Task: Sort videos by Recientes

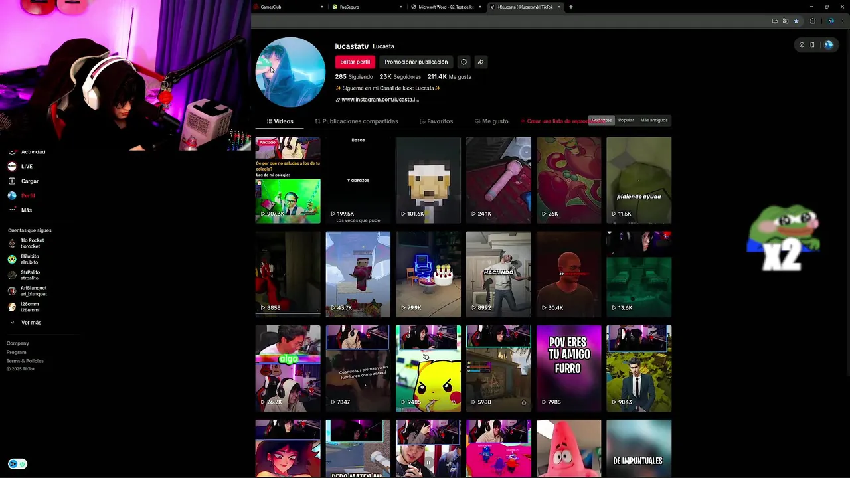Action: (602, 120)
